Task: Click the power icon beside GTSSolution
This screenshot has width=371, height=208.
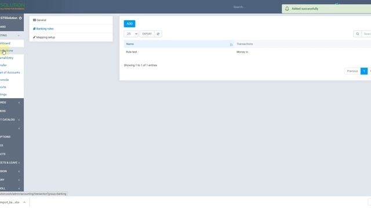Action: tap(20, 18)
